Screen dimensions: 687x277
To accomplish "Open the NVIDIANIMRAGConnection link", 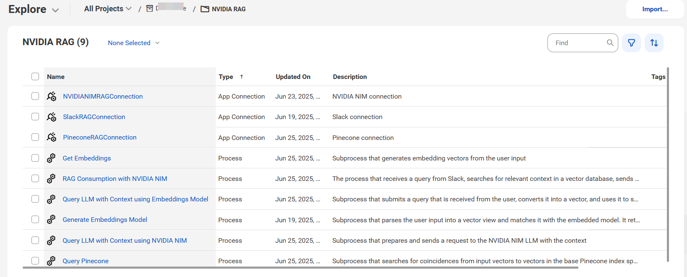I will (x=103, y=97).
